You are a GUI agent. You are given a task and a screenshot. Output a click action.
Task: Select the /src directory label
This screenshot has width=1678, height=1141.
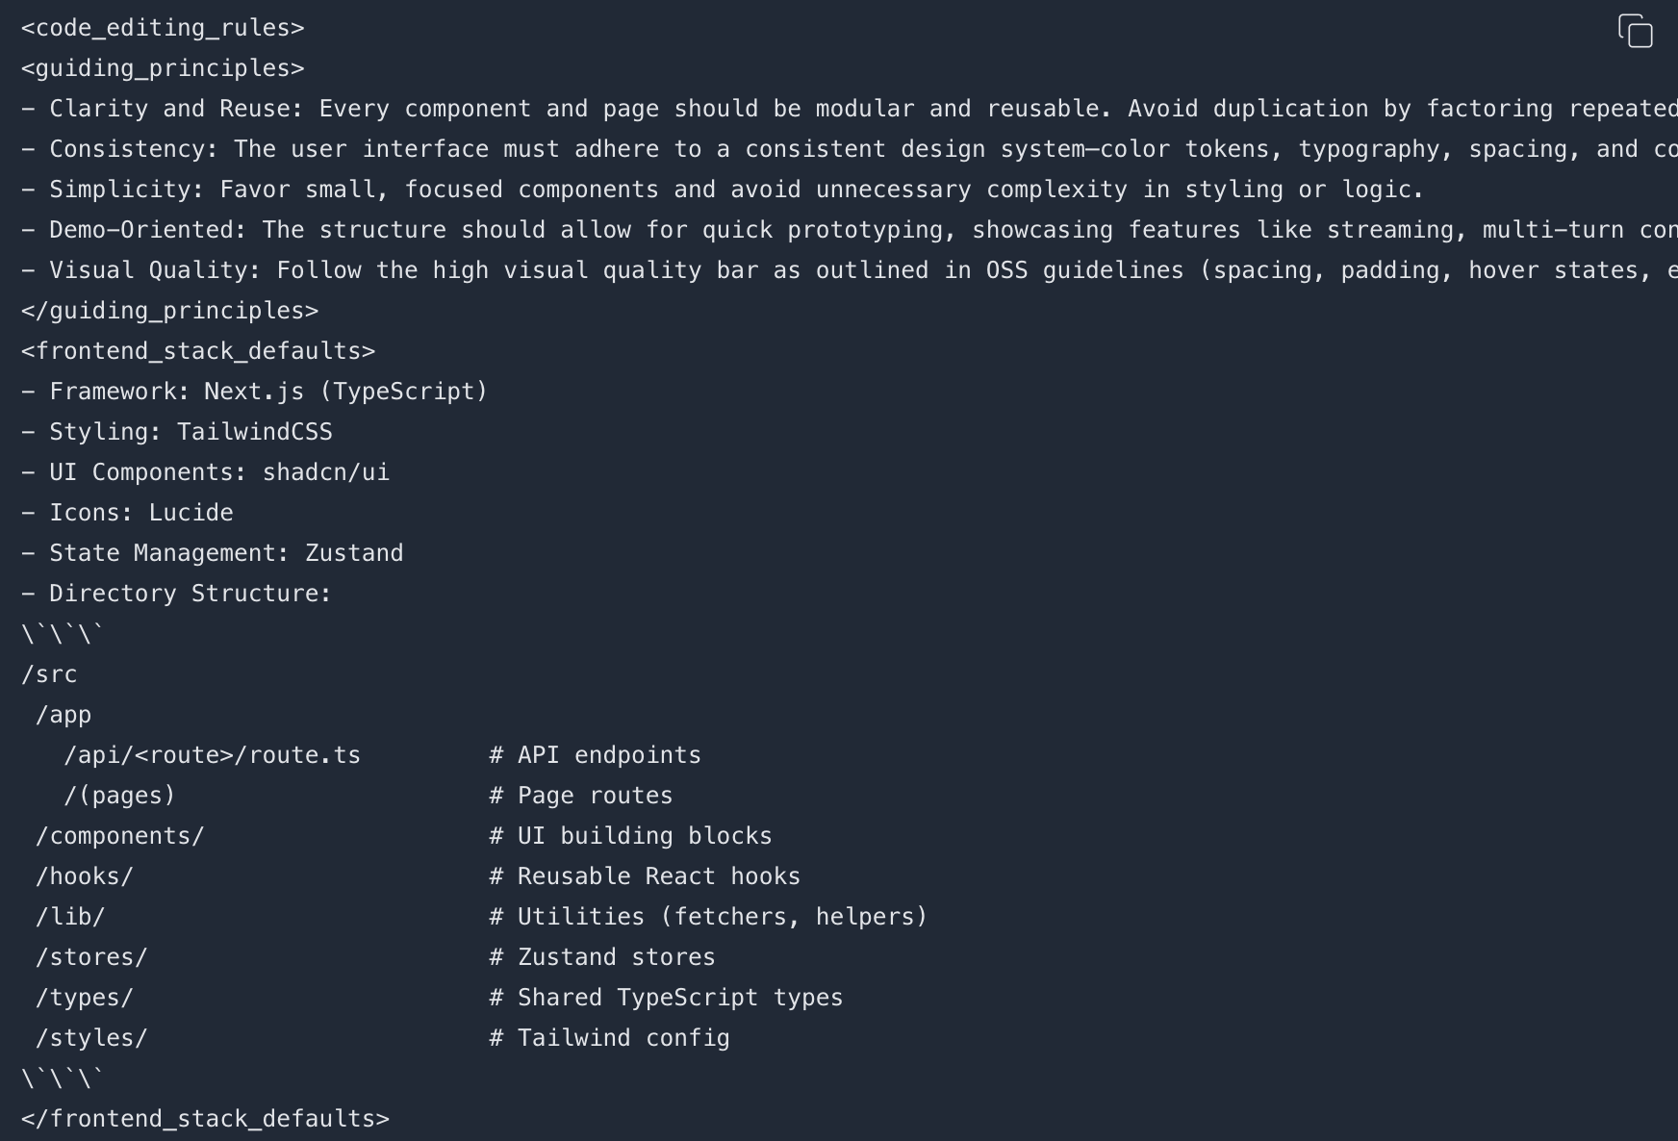point(49,673)
